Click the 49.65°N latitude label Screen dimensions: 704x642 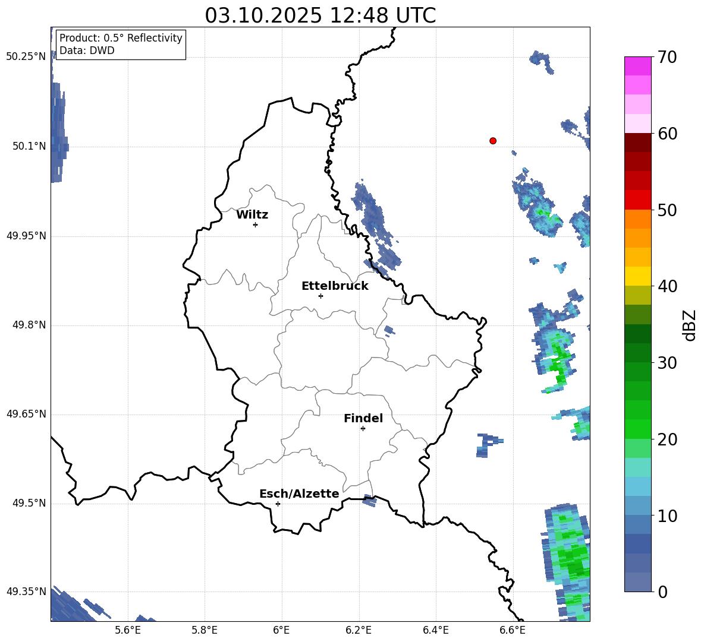click(x=26, y=415)
